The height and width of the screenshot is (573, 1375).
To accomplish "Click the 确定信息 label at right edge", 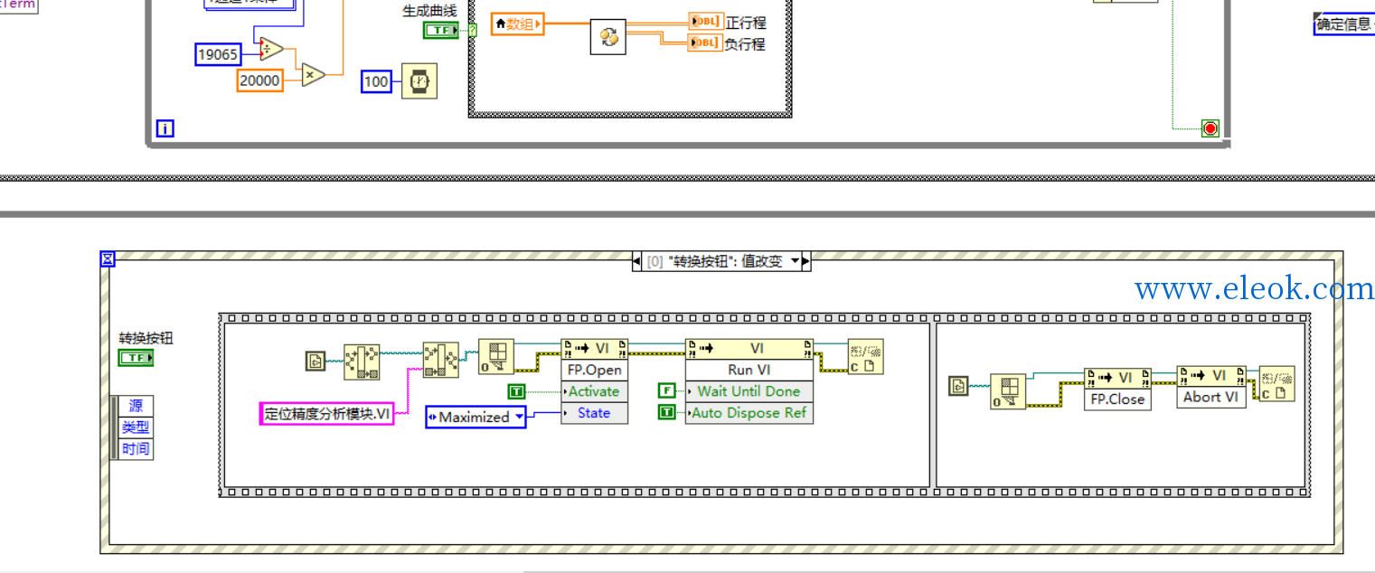I will point(1344,24).
